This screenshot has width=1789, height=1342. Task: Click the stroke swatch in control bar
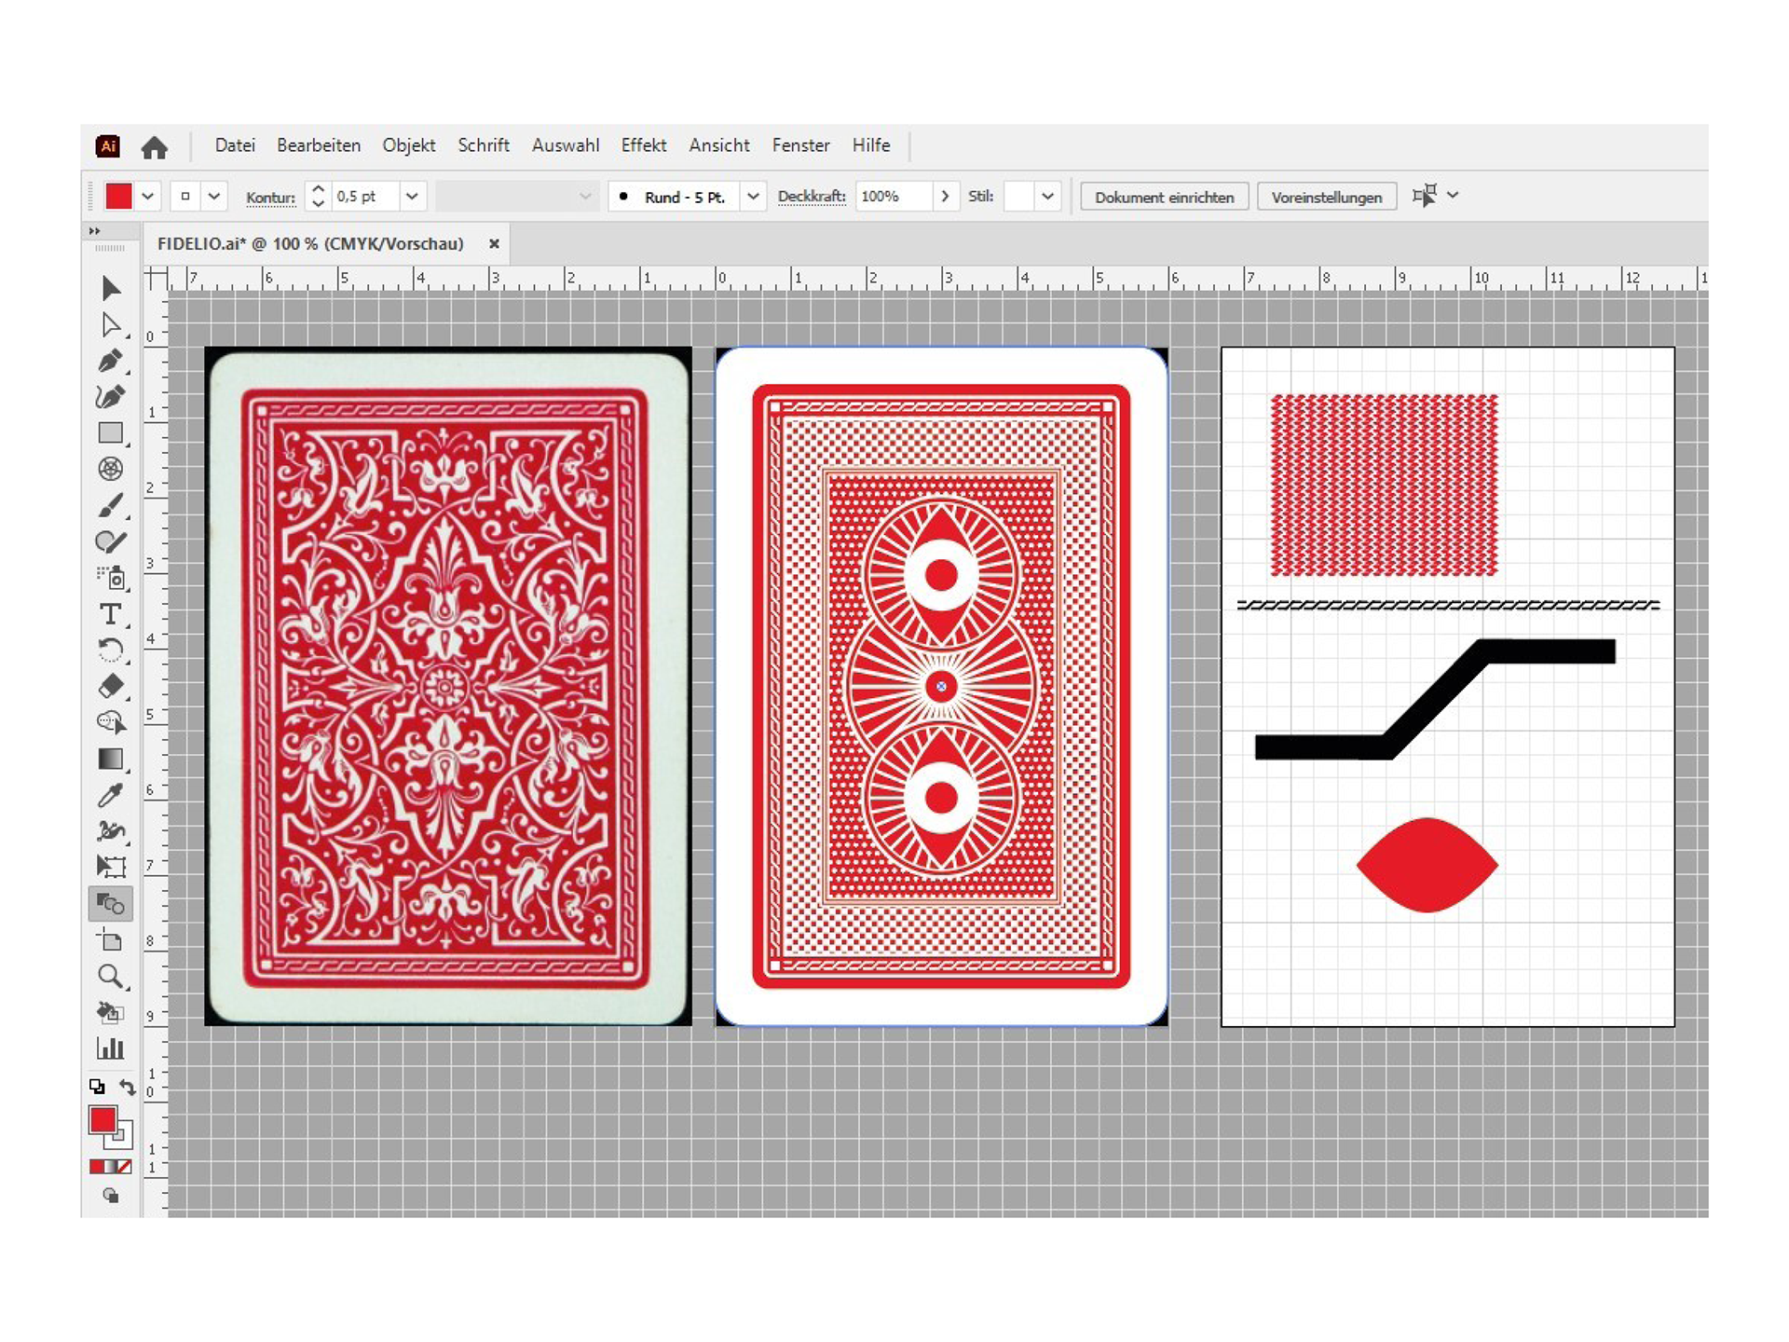coord(185,197)
